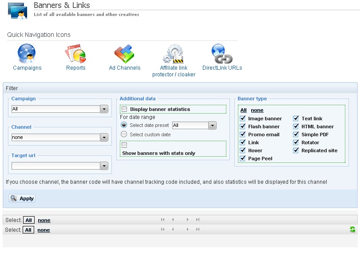Uncheck the Replicated site banner type
Screen dimensions: 360x261
296,150
